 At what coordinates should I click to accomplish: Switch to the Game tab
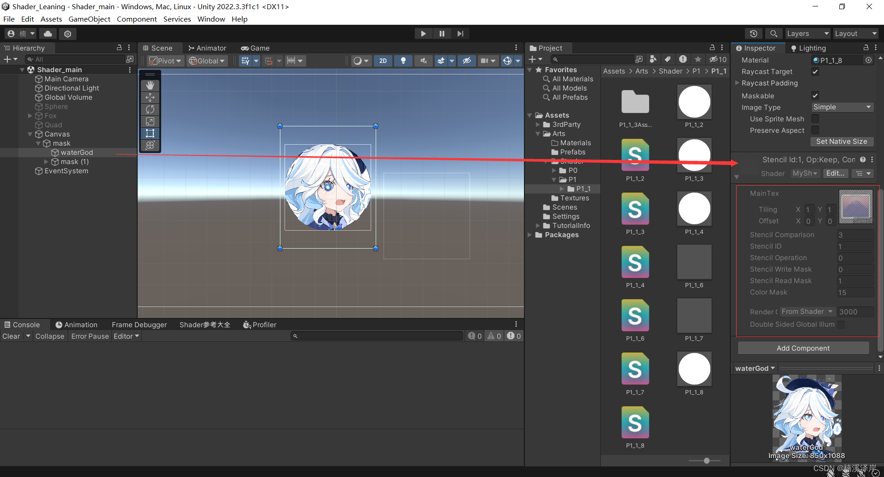point(256,48)
